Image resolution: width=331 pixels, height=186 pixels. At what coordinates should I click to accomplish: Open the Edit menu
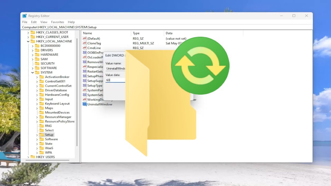coord(34,22)
